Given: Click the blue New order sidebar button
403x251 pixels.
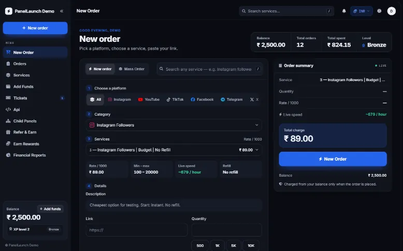Looking at the screenshot, I should pyautogui.click(x=35, y=28).
